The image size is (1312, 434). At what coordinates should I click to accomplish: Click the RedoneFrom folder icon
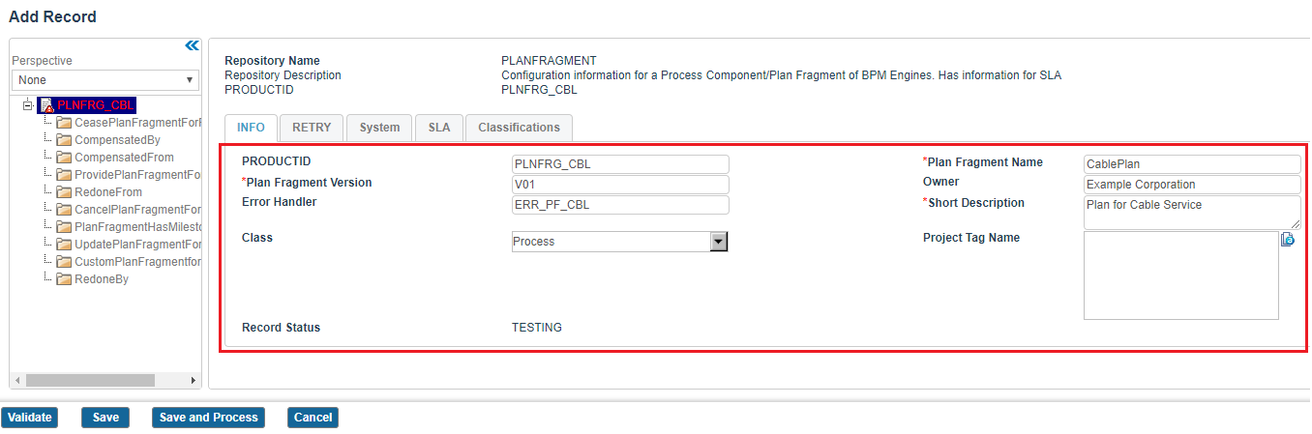coord(65,192)
